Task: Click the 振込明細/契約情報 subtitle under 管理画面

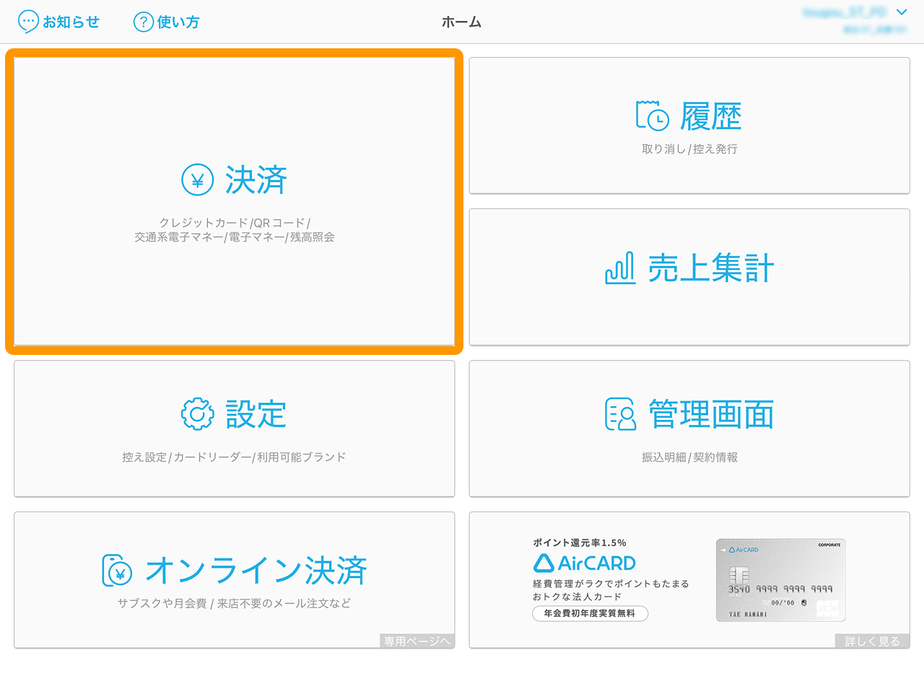Action: [x=689, y=457]
